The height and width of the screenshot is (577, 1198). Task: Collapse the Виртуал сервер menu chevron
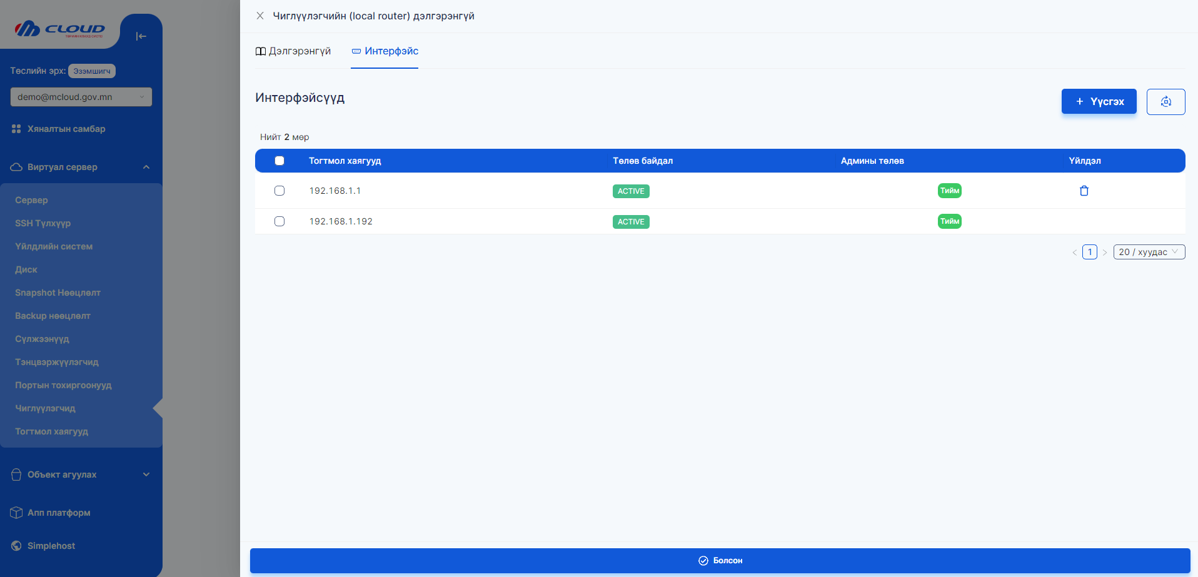[x=146, y=167]
